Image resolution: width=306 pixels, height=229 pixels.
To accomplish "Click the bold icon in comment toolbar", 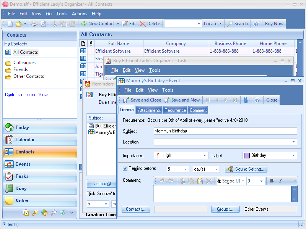I will coord(272,181).
